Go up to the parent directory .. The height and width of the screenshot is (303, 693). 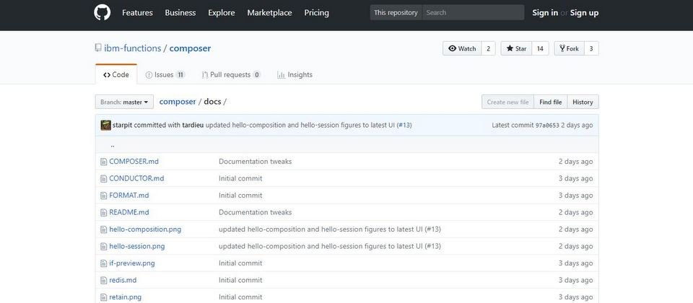113,145
